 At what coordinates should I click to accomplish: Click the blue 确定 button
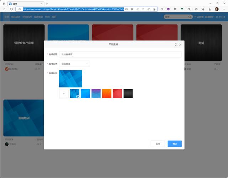175,144
